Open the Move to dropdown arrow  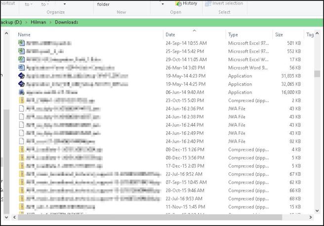[x=32, y=4]
